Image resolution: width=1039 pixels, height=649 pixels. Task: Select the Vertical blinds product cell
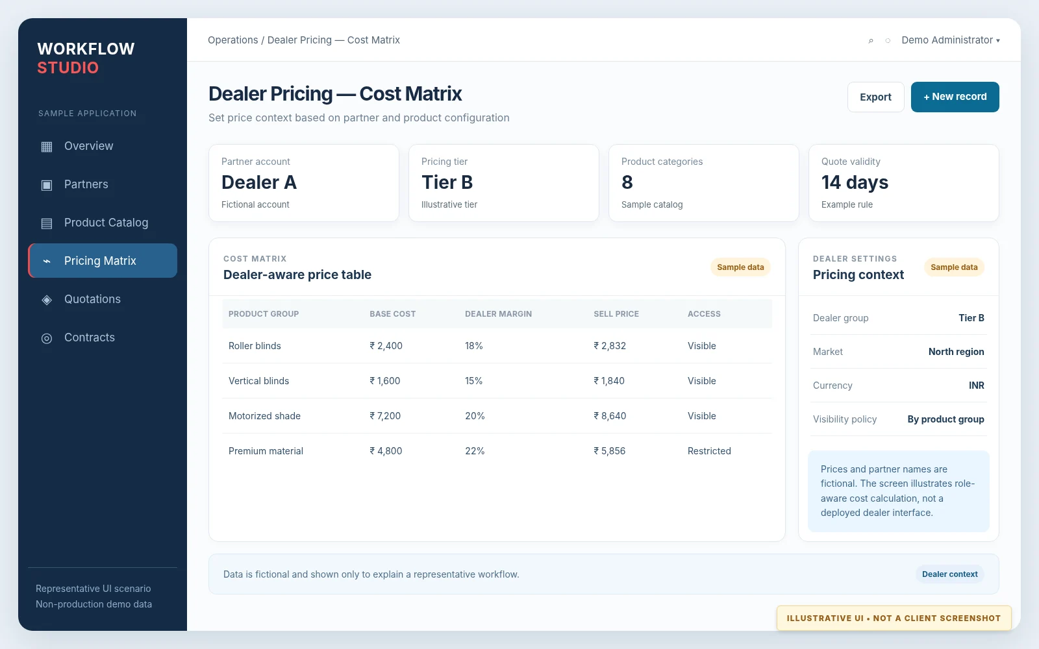pos(258,381)
